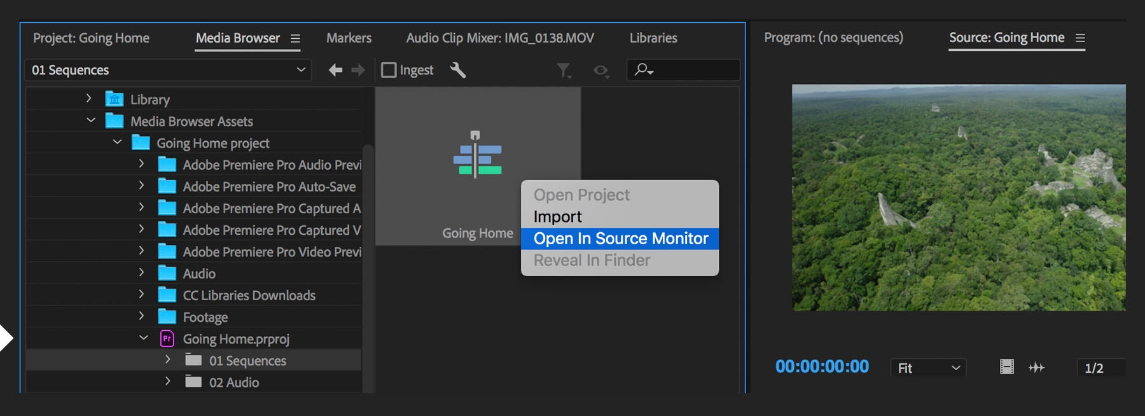Screen dimensions: 1145x416
Task: Switch to the Media Browser tab
Action: (x=238, y=38)
